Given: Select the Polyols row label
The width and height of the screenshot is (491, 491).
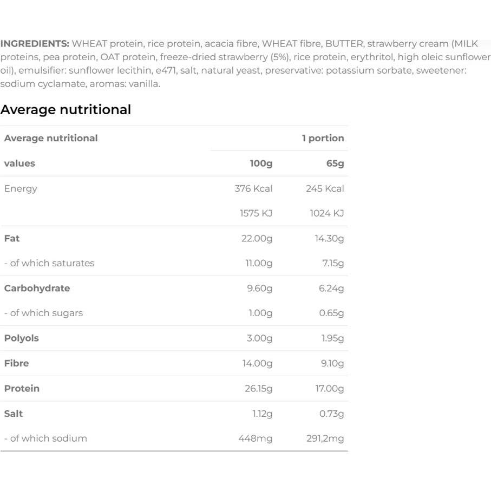Looking at the screenshot, I should (x=22, y=338).
